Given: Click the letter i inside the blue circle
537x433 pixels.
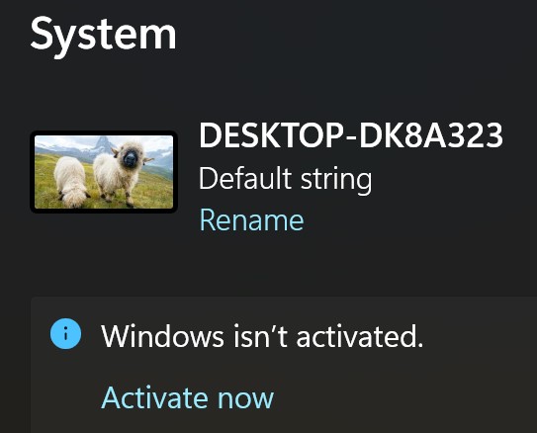Looking at the screenshot, I should coord(65,334).
